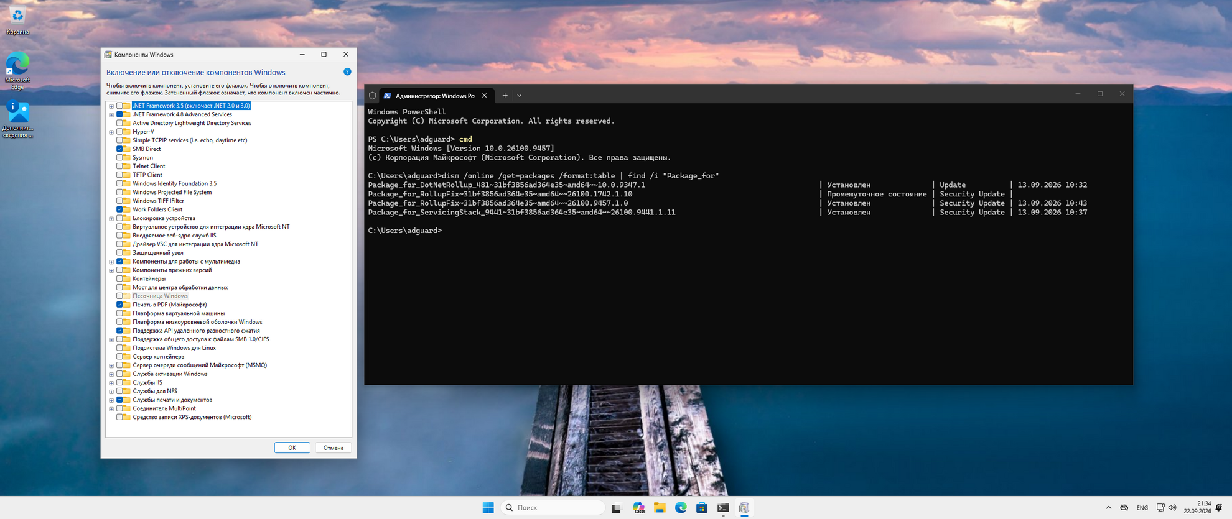The image size is (1232, 519).
Task: Switch the ENG input language indicator
Action: click(1142, 508)
